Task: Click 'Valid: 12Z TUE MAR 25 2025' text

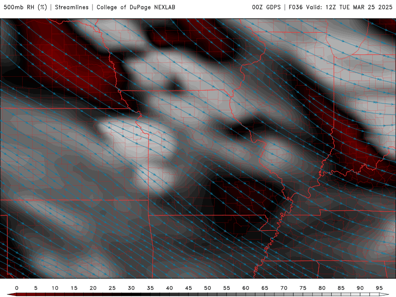Action: click(x=349, y=7)
